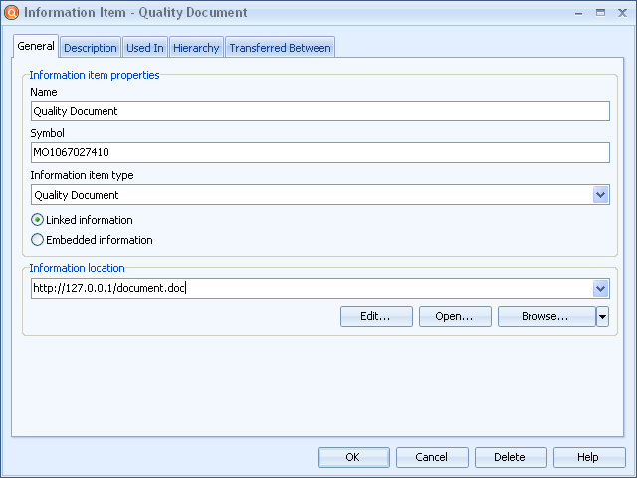Image resolution: width=637 pixels, height=478 pixels.
Task: Open the Used In tab
Action: click(145, 48)
